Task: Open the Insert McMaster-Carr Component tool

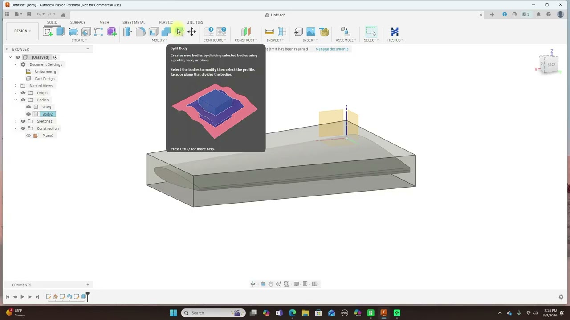Action: pos(324,32)
